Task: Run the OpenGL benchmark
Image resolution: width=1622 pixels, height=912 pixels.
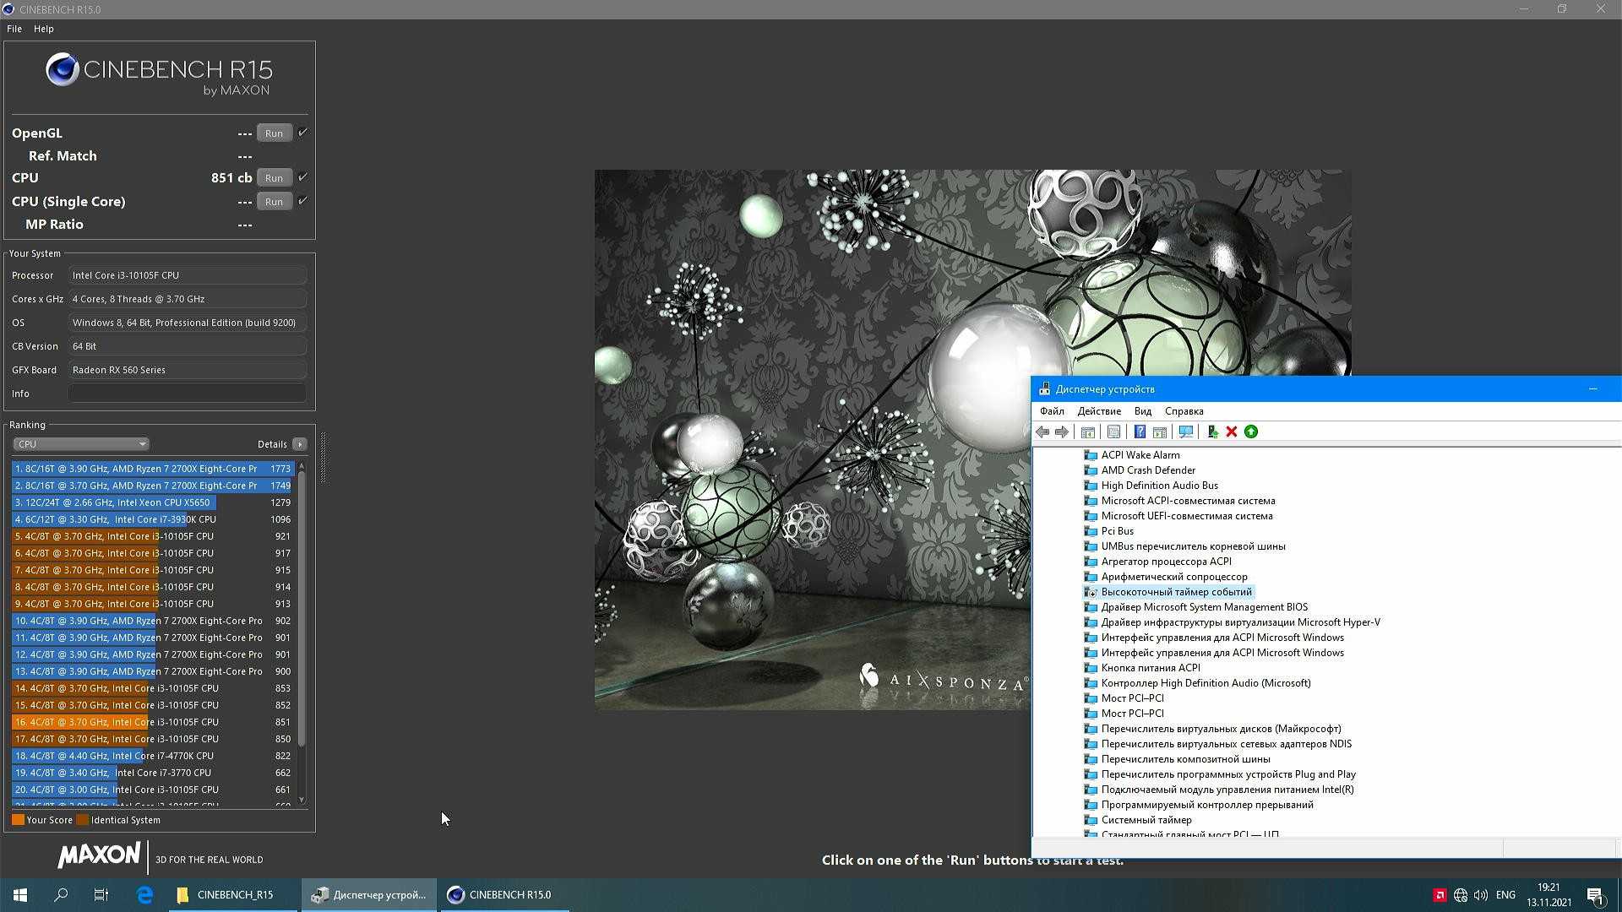Action: click(x=274, y=133)
